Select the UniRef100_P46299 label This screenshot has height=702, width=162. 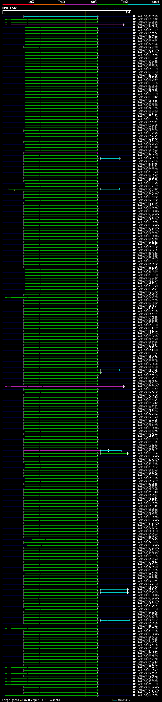(145, 105)
